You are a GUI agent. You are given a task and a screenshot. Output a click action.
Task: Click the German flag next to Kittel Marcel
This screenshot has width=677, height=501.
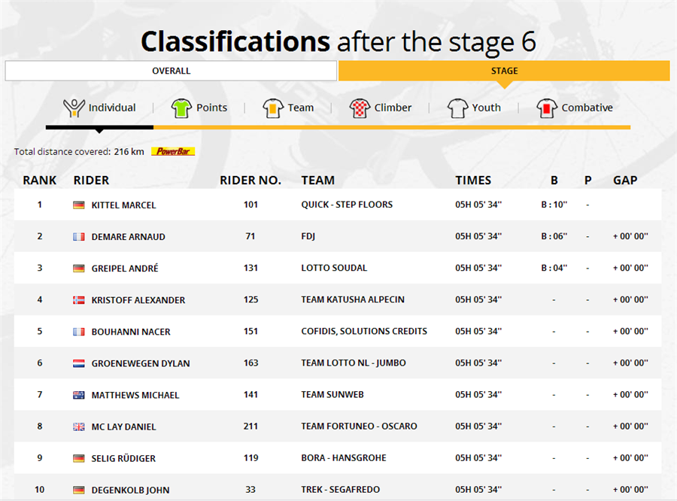pos(78,205)
